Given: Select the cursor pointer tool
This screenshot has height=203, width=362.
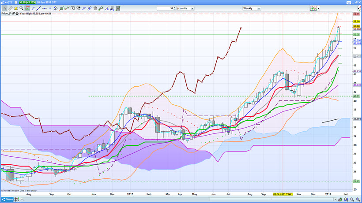Looking at the screenshot, I should click(x=4, y=8).
